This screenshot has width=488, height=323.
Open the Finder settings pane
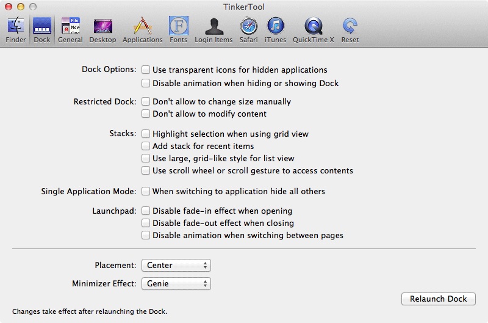click(x=16, y=30)
